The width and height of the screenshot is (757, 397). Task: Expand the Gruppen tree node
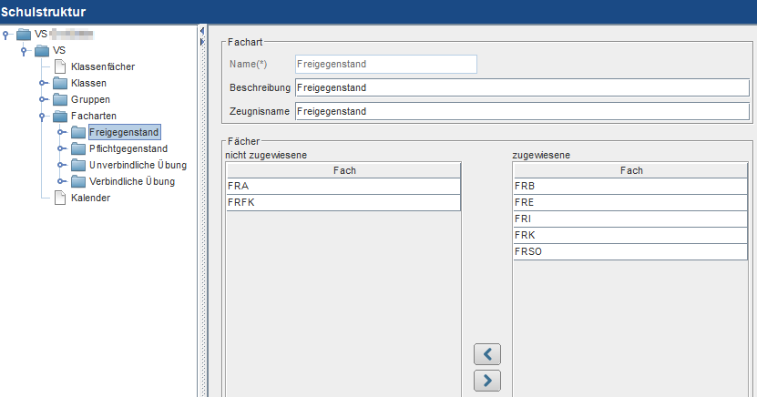[43, 99]
